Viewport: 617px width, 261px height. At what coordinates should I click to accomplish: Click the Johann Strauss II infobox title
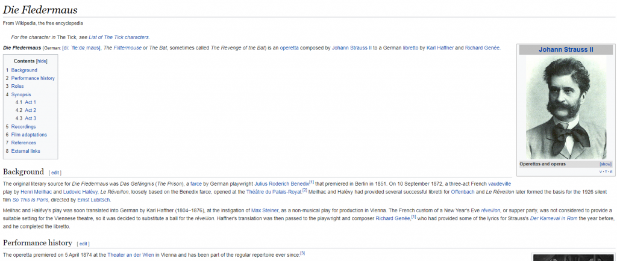click(x=566, y=49)
